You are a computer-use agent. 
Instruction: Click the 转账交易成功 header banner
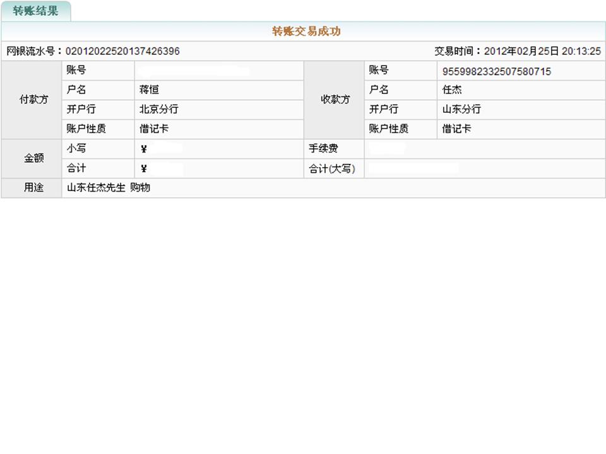(x=306, y=32)
